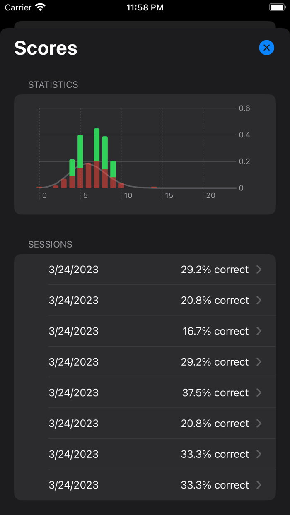The width and height of the screenshot is (290, 515).
Task: Tap the STATISTICS section header
Action: [x=53, y=85]
